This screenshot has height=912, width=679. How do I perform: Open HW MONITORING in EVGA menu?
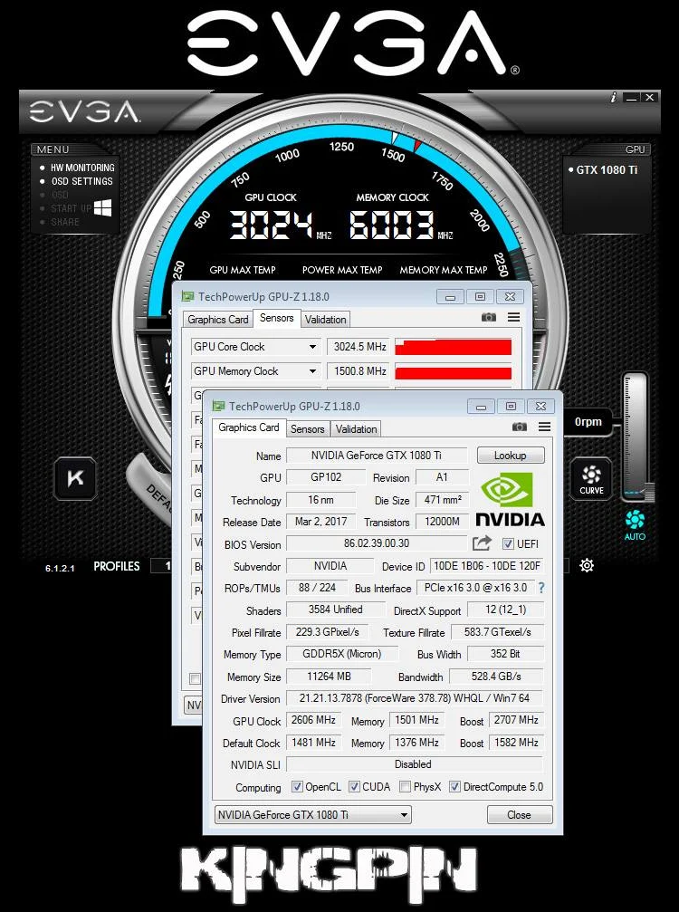tap(82, 168)
